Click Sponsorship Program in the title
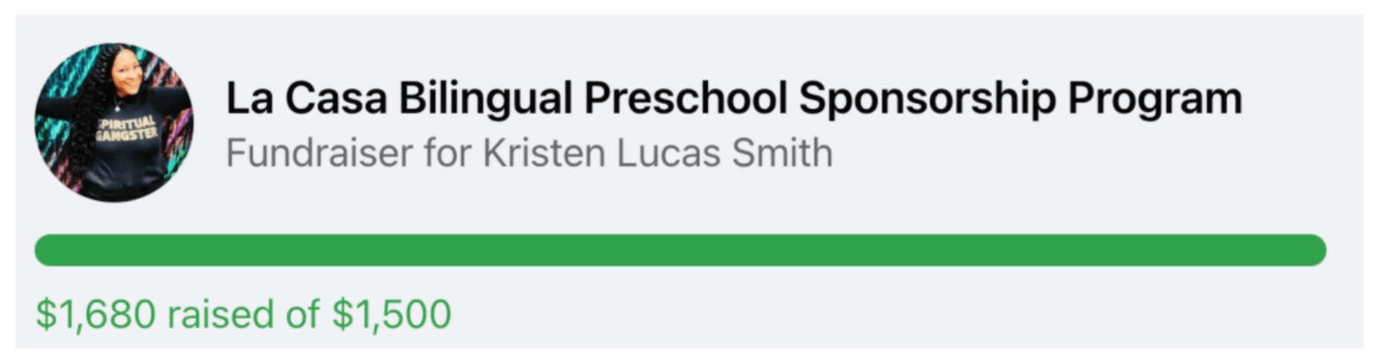Viewport: 1375px width, 360px height. point(1021,99)
